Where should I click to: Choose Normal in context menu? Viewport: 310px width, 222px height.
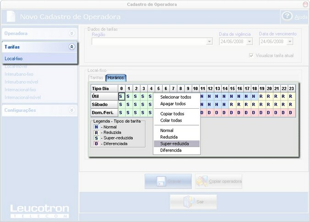coord(167,130)
